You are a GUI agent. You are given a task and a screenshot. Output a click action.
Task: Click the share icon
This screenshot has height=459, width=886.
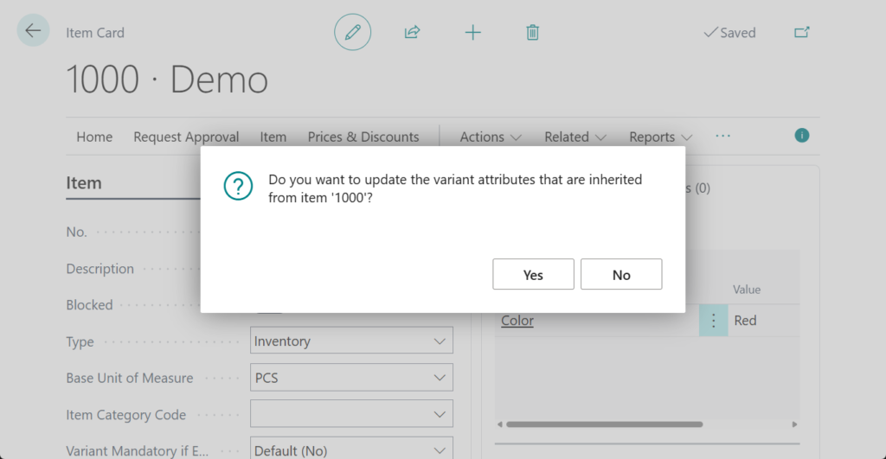pos(412,33)
